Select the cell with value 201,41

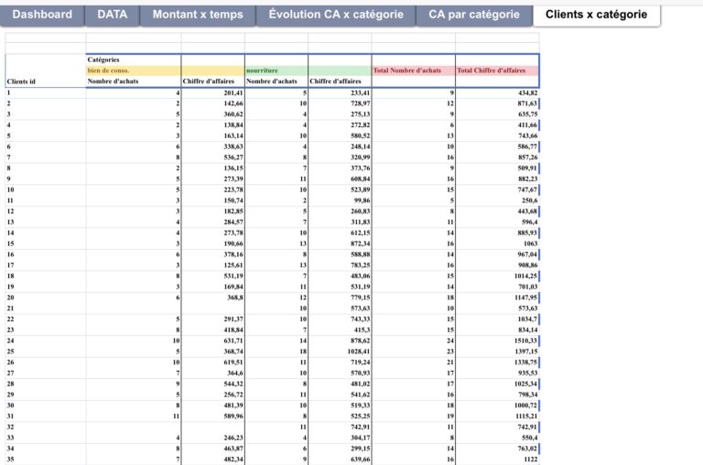point(213,92)
